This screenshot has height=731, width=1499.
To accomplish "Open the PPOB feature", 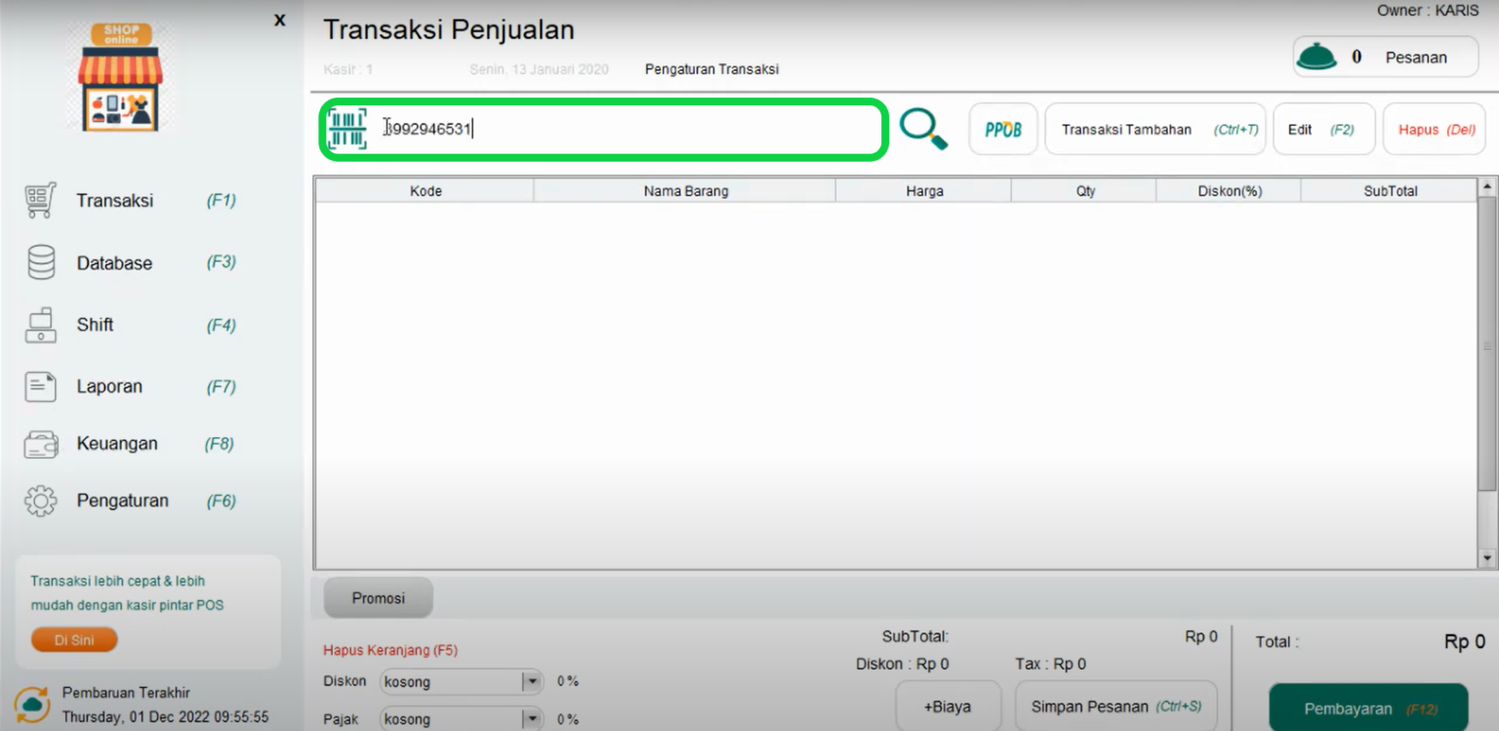I will (x=1002, y=128).
